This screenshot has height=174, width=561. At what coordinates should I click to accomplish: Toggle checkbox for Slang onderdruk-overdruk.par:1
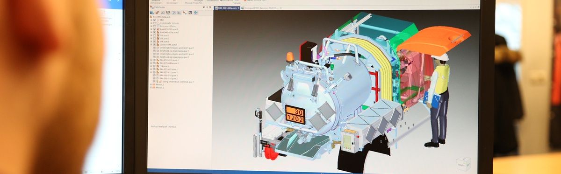(154, 82)
